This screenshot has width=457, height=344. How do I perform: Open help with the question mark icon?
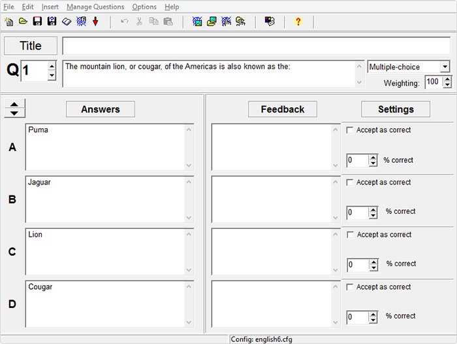298,22
